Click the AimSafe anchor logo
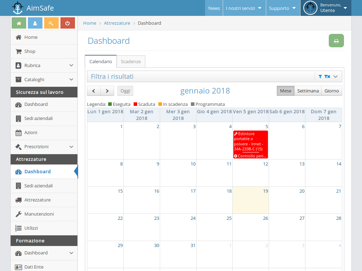 coord(18,8)
